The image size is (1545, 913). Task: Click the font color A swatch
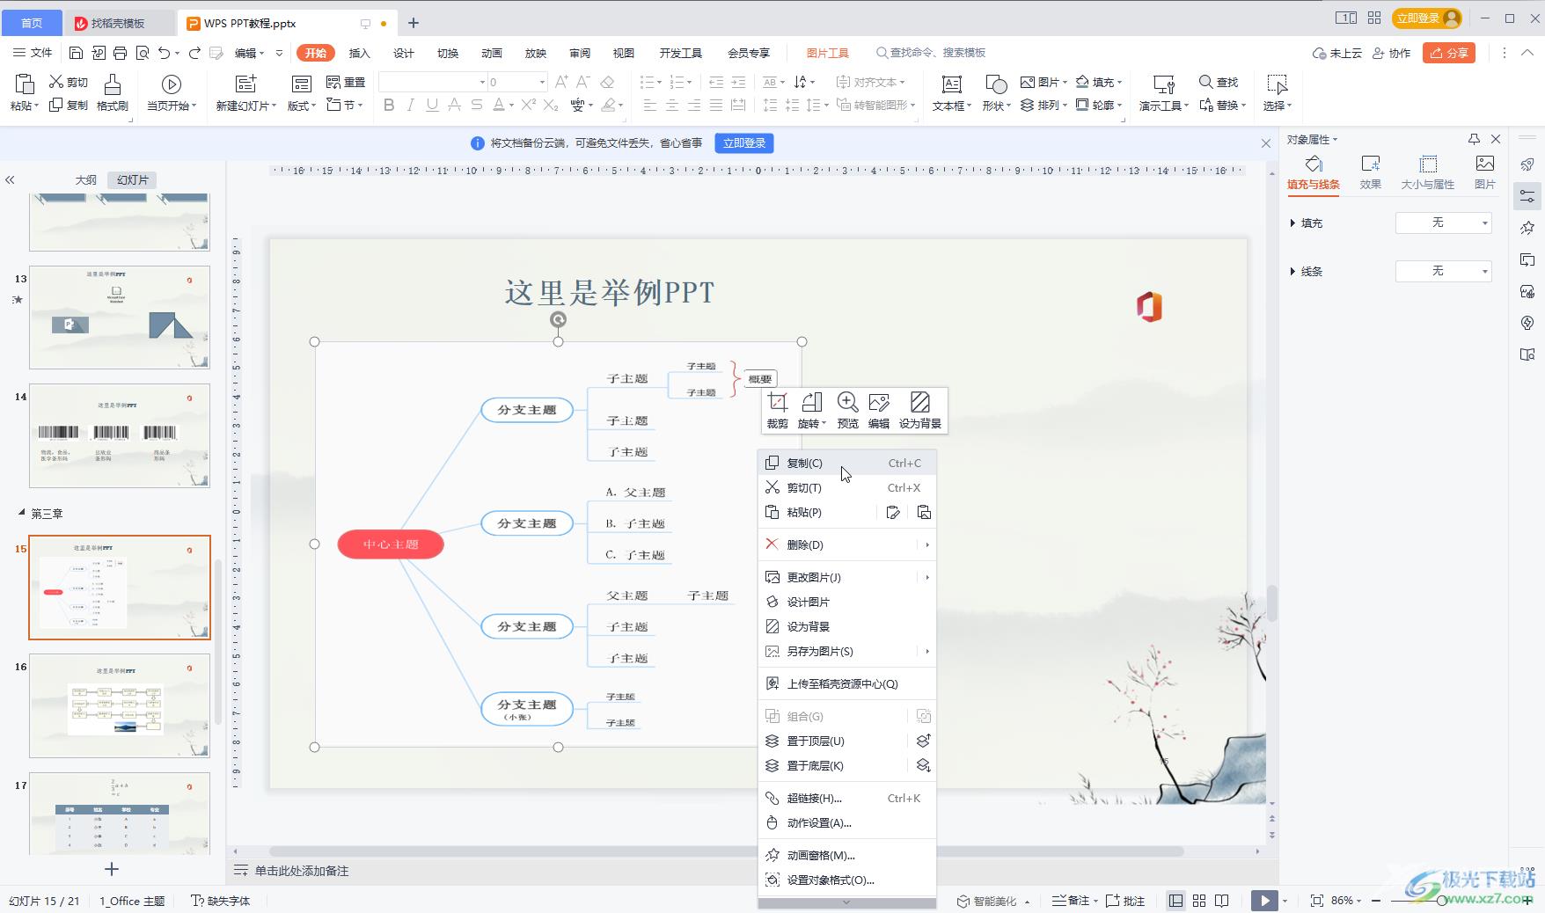(499, 105)
